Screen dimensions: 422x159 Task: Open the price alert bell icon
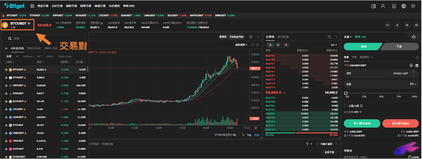[x=397, y=25]
